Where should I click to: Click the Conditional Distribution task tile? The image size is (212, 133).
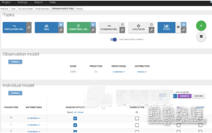[79, 27]
